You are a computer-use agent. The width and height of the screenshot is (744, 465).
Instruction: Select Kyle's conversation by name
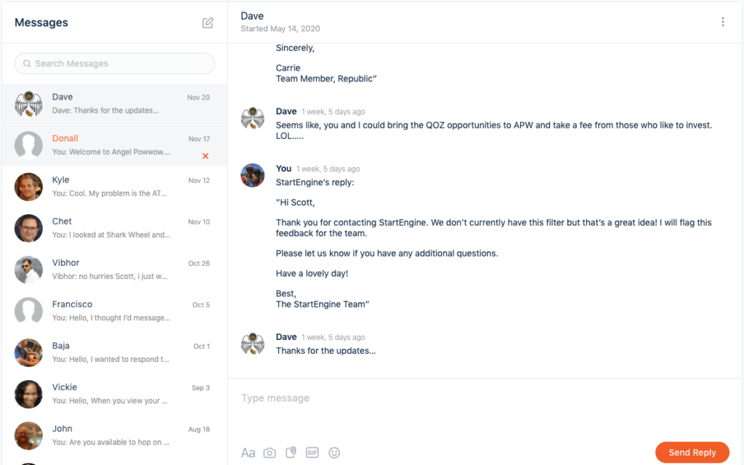[61, 180]
